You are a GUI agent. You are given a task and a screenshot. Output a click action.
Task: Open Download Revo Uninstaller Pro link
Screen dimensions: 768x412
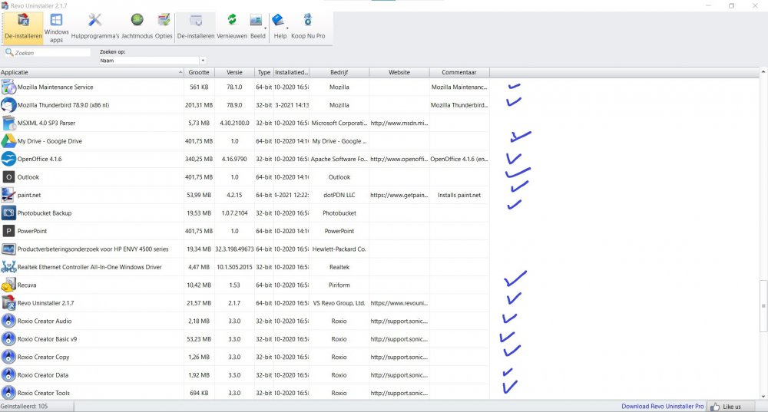662,406
